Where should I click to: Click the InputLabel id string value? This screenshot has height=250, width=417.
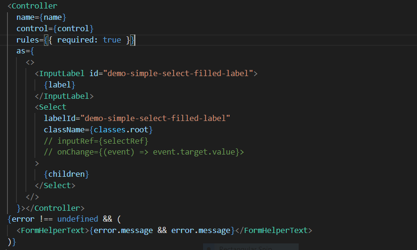[x=178, y=73]
